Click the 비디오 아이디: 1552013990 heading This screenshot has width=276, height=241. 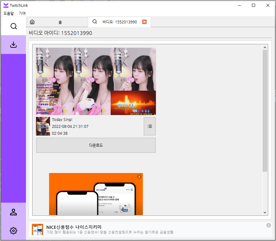click(60, 33)
